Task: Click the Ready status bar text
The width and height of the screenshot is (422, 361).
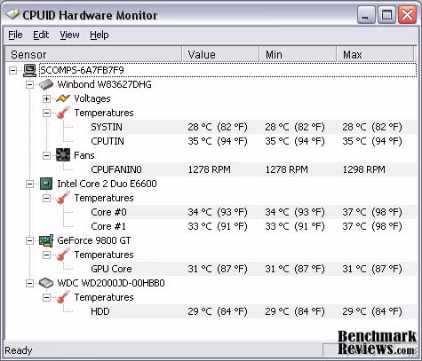Action: tap(19, 350)
